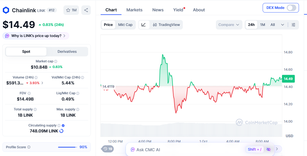307x156 pixels.
Task: Open the Markets tab
Action: click(134, 10)
